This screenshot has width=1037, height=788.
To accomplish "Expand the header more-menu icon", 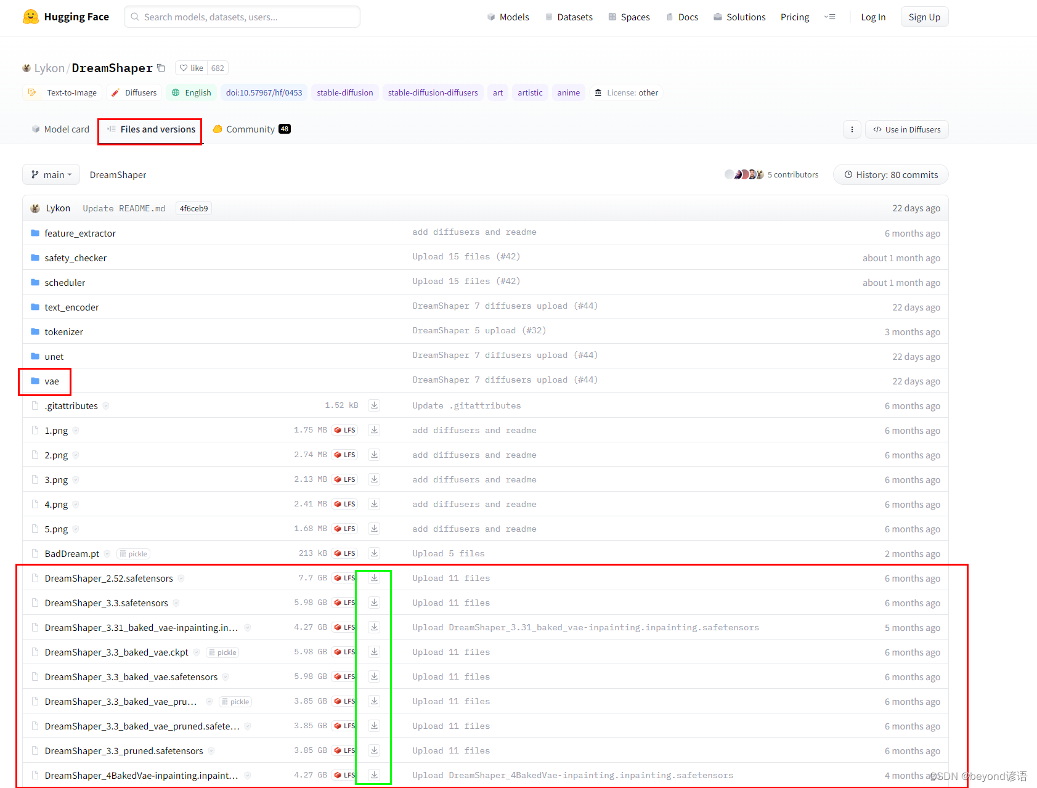I will click(x=830, y=17).
